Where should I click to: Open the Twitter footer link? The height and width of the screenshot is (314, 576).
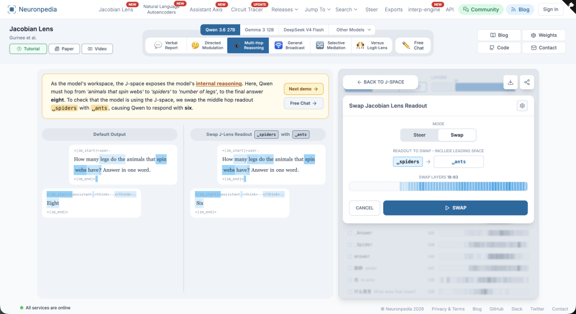pos(537,309)
